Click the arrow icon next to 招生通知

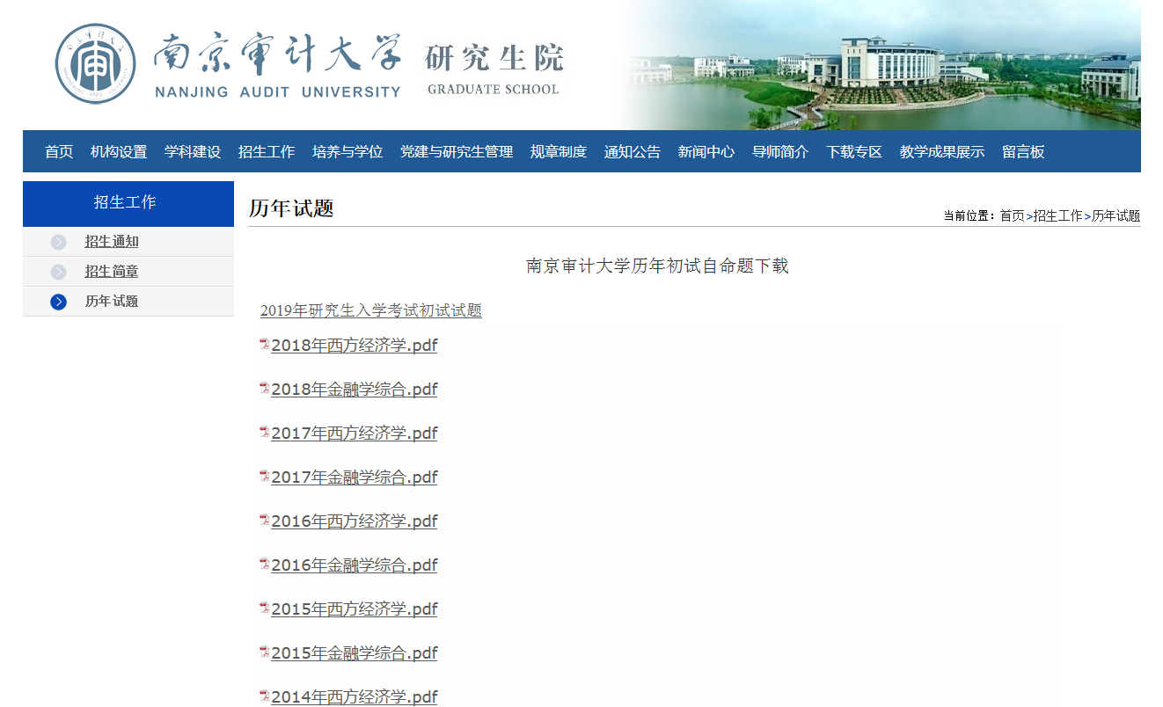tap(59, 242)
